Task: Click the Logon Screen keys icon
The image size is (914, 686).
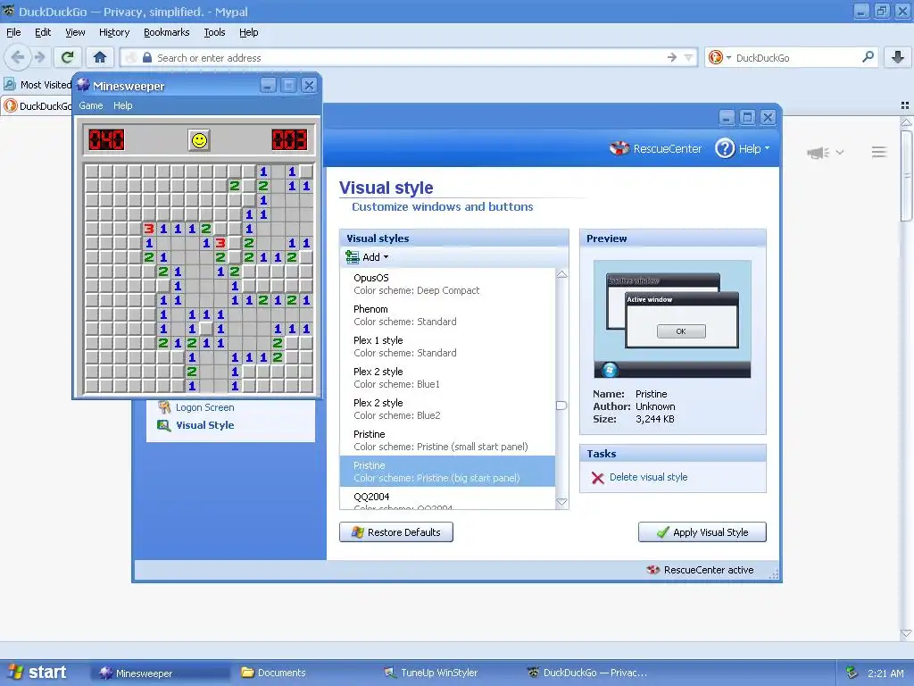Action: [x=164, y=407]
